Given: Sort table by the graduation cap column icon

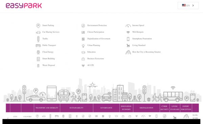Looking at the screenshot, I should pyautogui.click(x=116, y=116).
